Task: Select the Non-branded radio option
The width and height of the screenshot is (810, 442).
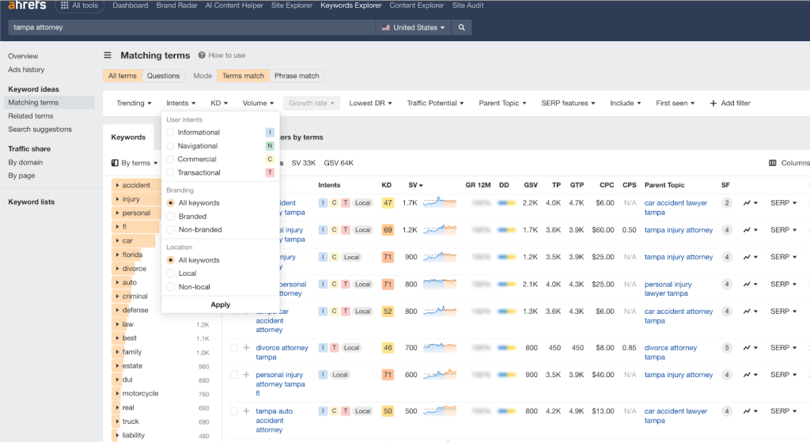Action: click(x=170, y=230)
